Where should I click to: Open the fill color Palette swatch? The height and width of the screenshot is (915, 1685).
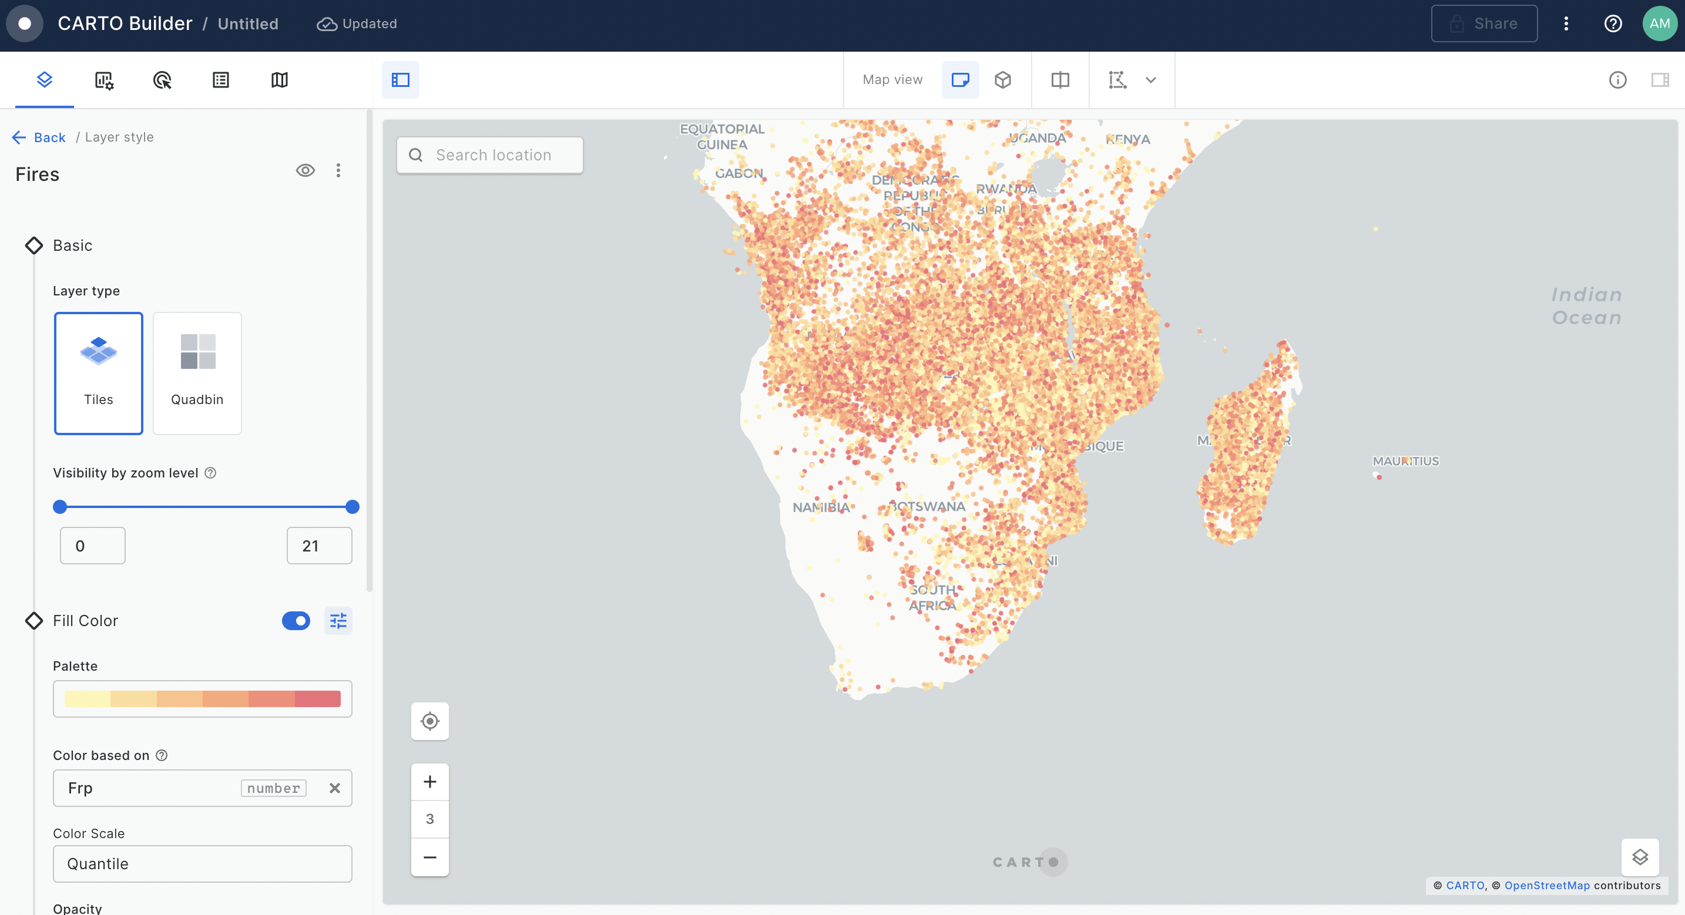(x=202, y=698)
